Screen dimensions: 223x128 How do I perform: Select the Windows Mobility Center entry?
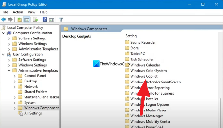pos(150,121)
